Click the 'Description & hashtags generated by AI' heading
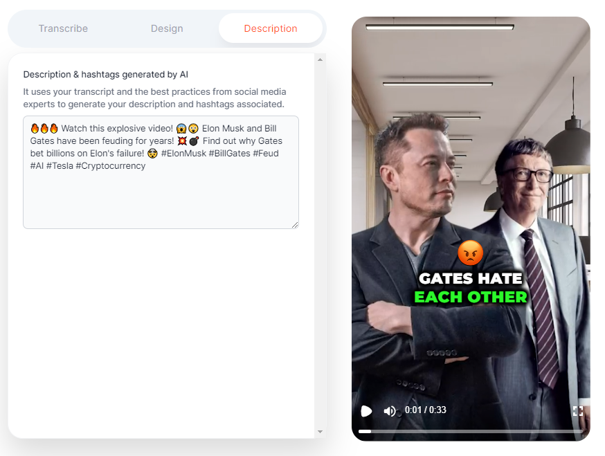605x456 pixels. [x=106, y=75]
